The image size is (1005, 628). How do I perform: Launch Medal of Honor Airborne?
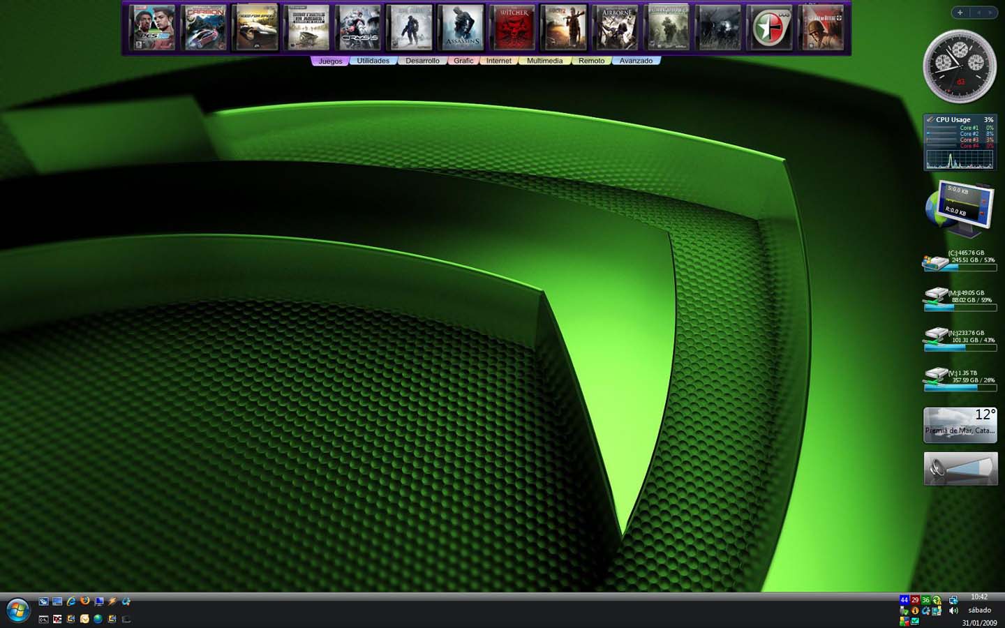tap(616, 28)
